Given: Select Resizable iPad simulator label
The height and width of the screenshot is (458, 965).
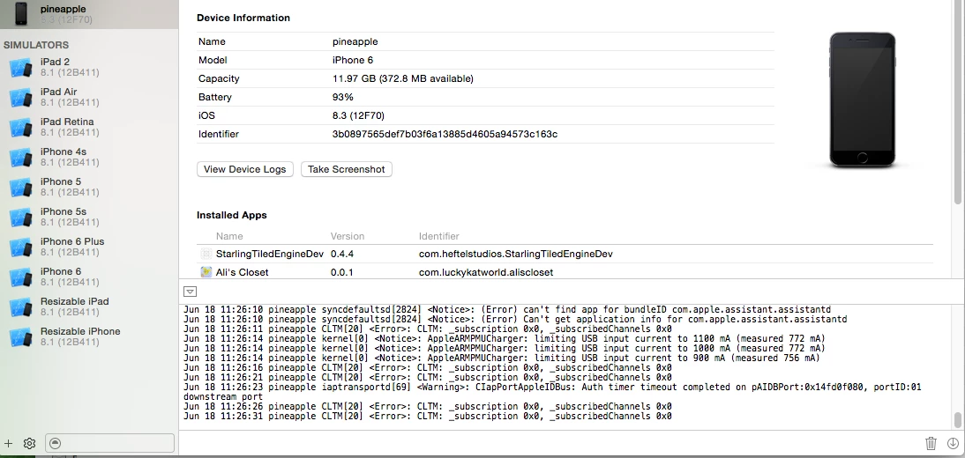Looking at the screenshot, I should tap(74, 301).
